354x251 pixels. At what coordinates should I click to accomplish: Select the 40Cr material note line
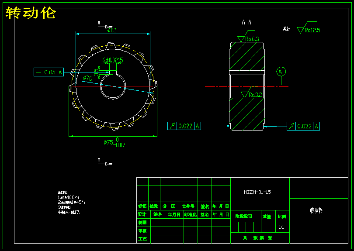69,197
